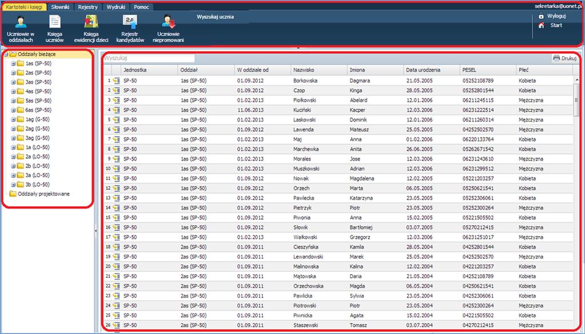
Task: Click the table vertical scrollbar thumb
Action: (x=576, y=99)
